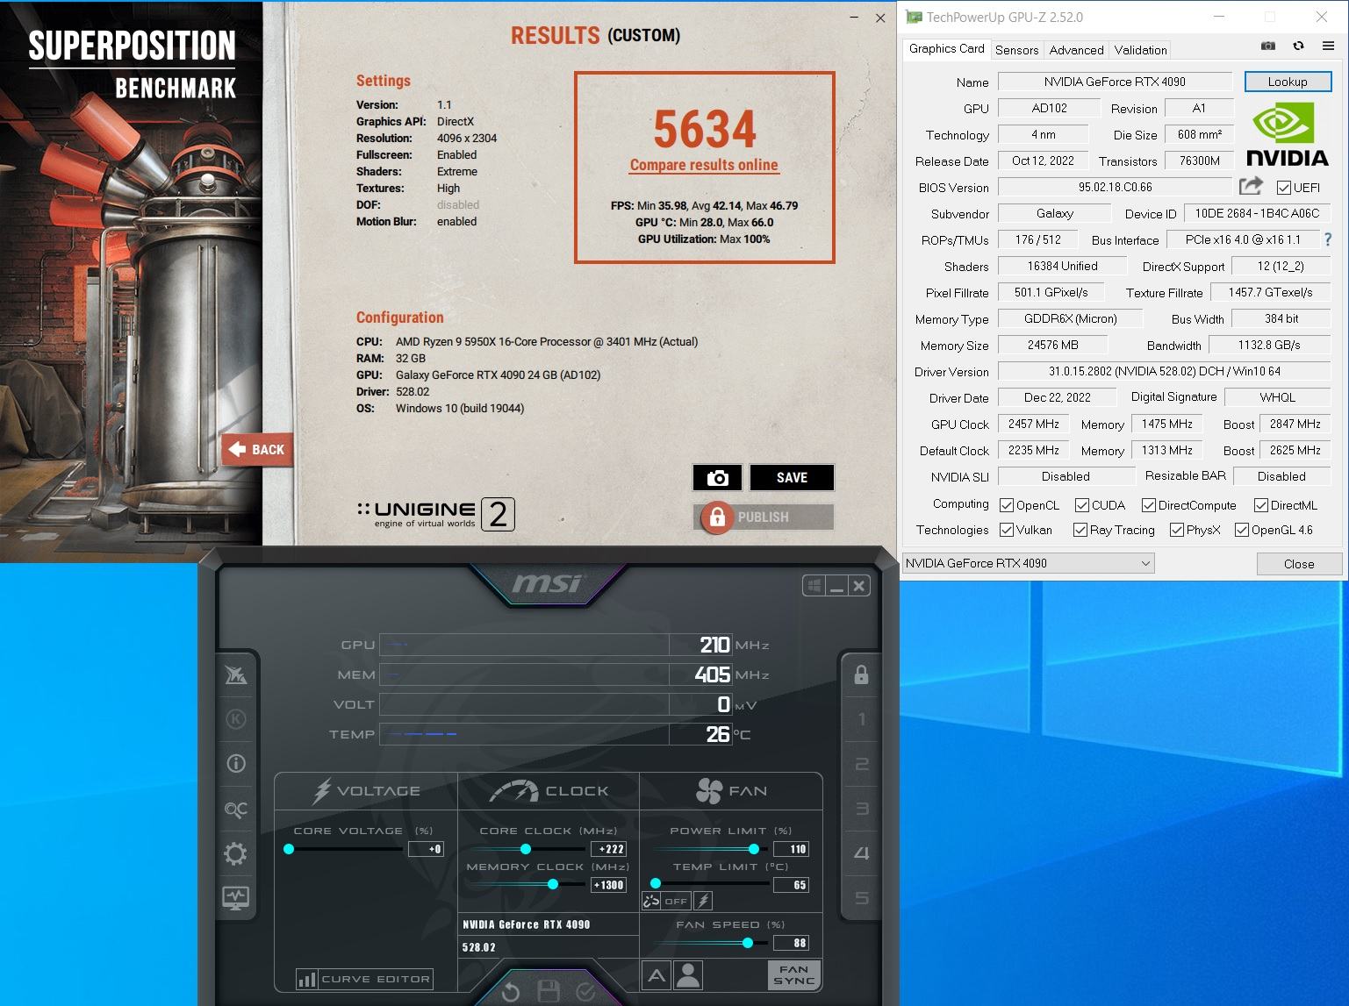Toggle the CUDA checkbox

point(1082,505)
